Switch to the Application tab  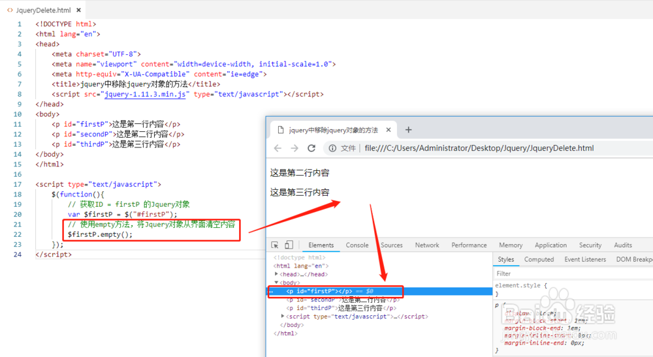(550, 245)
